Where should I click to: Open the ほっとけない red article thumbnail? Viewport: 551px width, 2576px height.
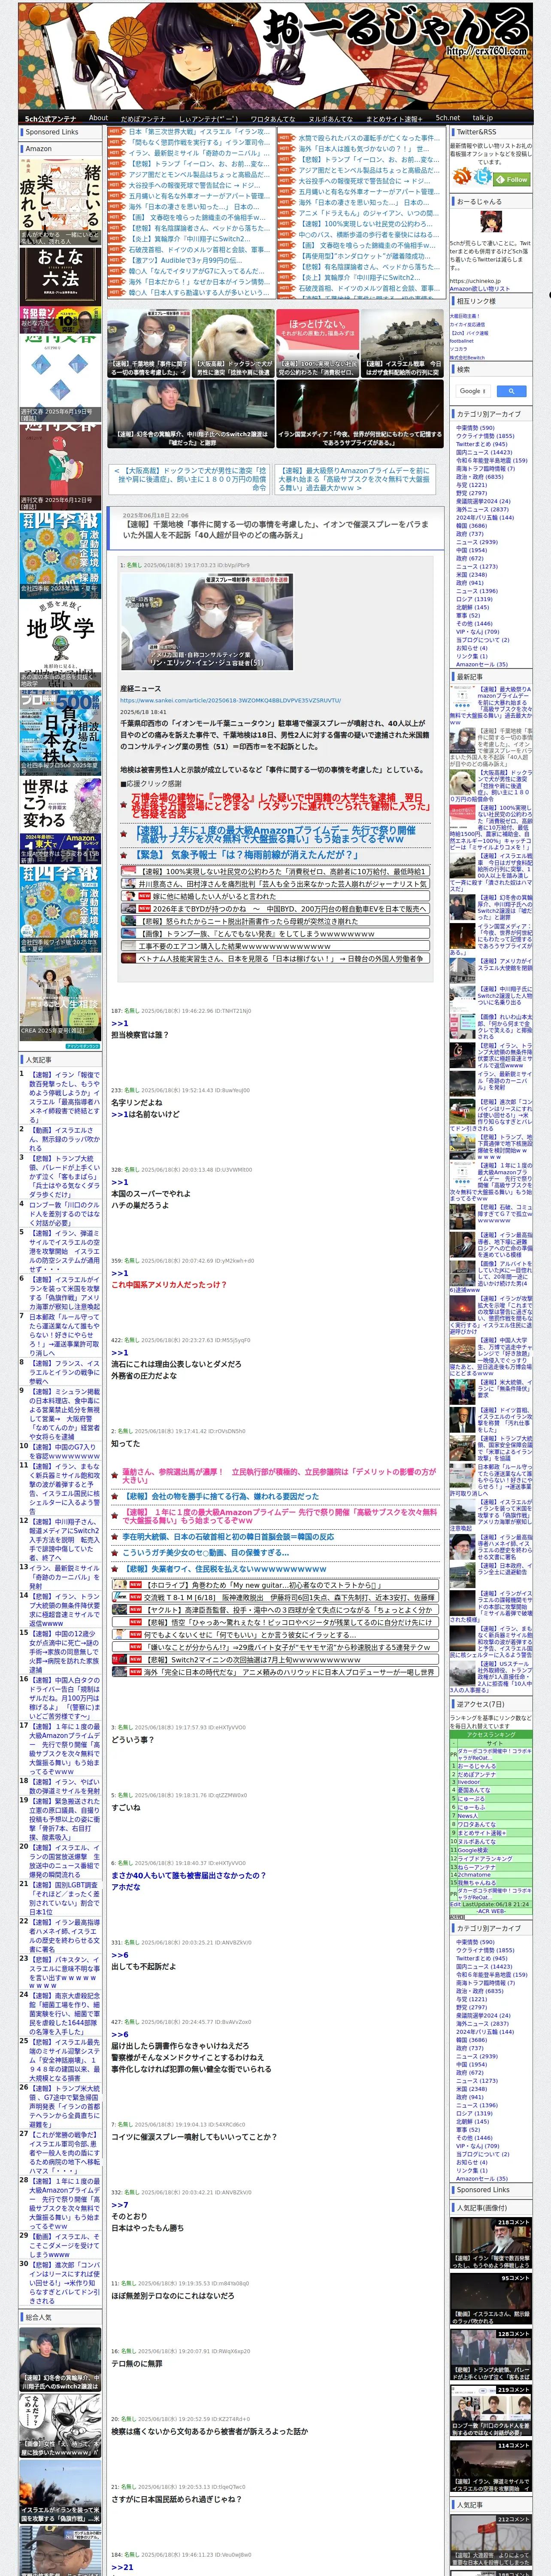(x=318, y=343)
